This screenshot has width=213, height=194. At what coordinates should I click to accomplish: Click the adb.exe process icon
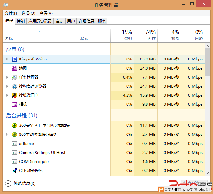coord(15,144)
